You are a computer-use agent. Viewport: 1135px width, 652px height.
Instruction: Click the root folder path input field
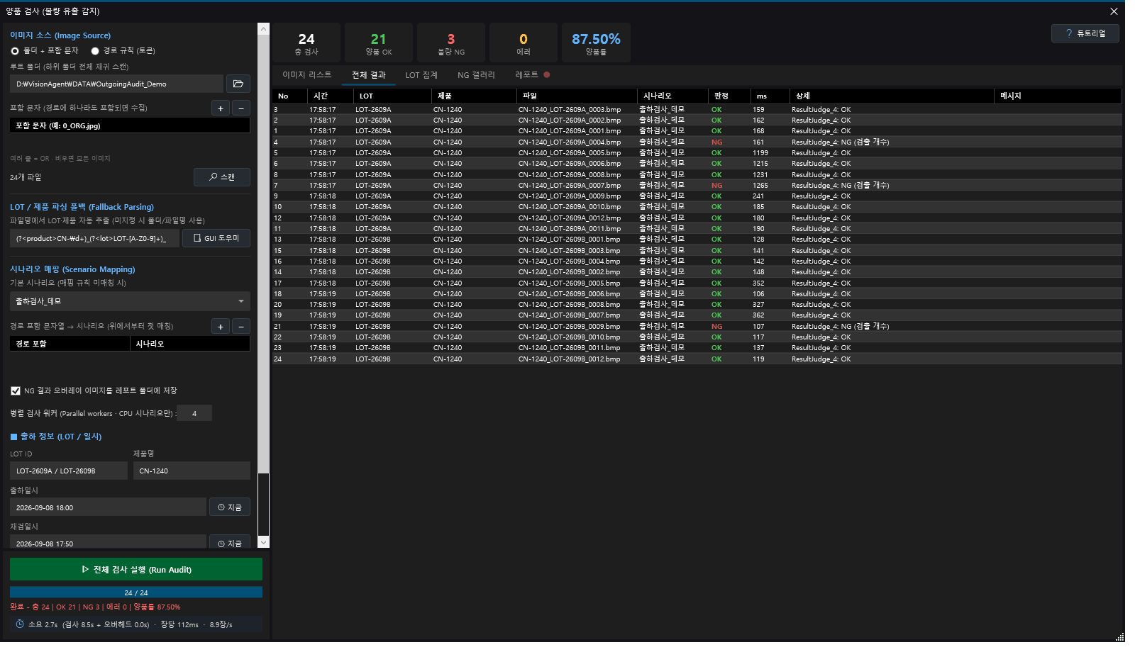[x=116, y=84]
